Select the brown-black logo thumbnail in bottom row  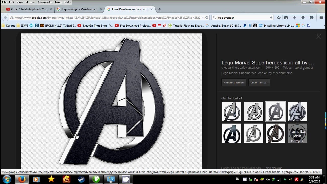275,133
